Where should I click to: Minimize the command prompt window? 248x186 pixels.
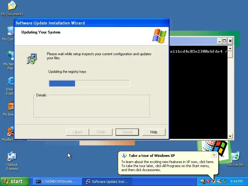(x=219, y=41)
